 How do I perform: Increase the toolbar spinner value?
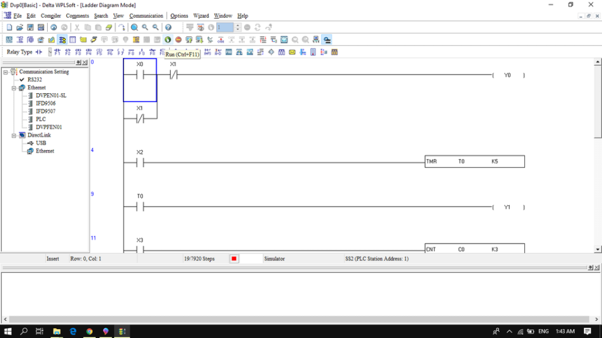coord(238,25)
